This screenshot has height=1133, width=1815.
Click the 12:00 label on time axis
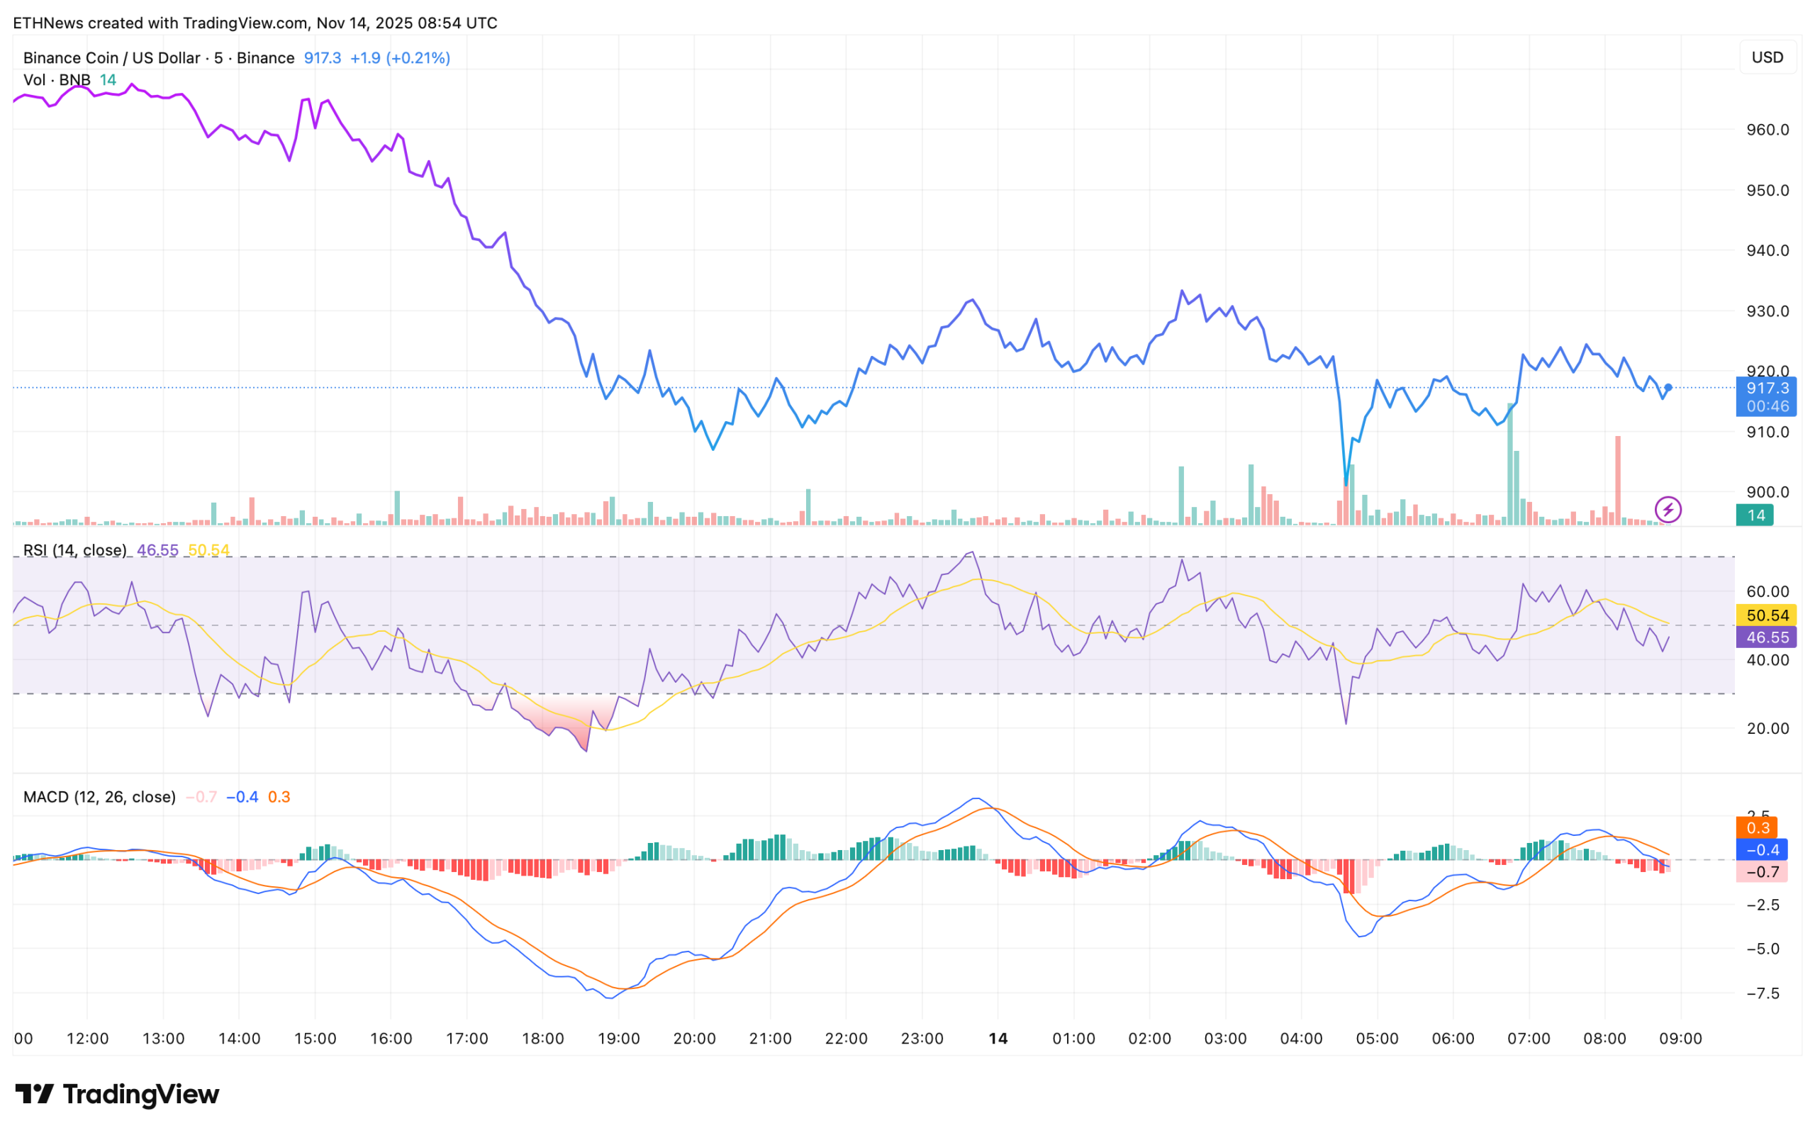click(x=88, y=1039)
